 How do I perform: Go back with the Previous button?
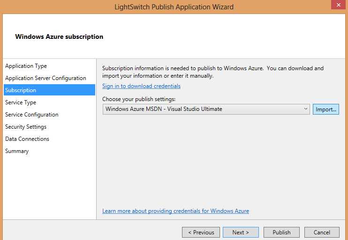click(x=201, y=232)
